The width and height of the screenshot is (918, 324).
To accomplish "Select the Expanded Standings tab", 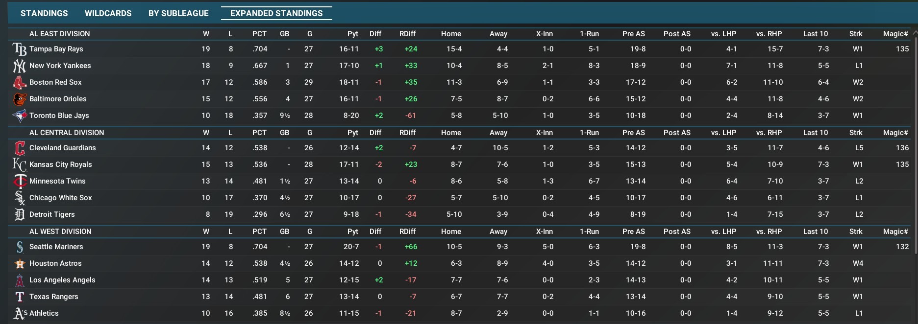I will (276, 13).
